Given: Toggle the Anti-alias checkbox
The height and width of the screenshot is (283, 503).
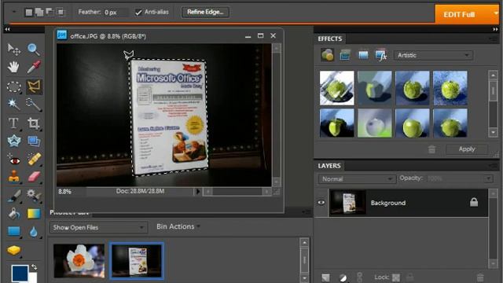Looking at the screenshot, I should point(138,13).
